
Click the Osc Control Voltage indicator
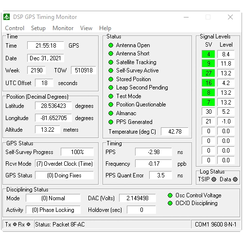pyautogui.click(x=170, y=195)
